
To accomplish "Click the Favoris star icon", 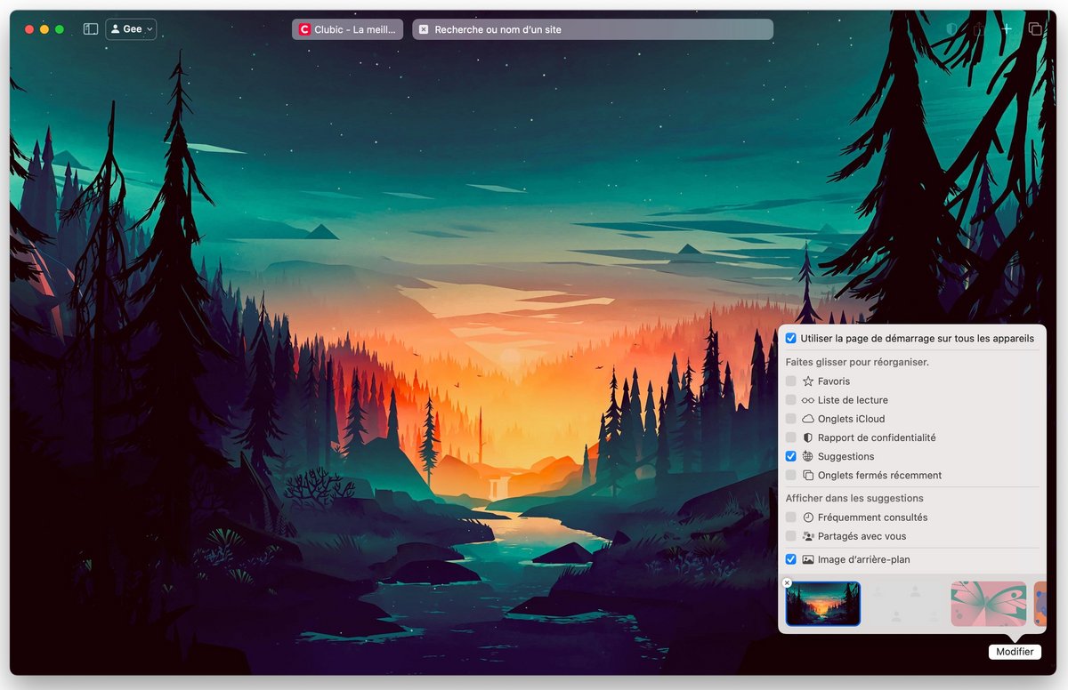I will pos(808,381).
